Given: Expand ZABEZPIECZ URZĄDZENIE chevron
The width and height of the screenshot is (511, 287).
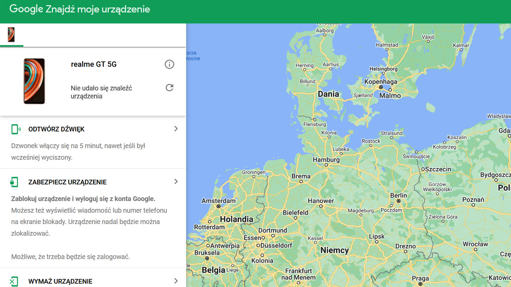Looking at the screenshot, I should tap(176, 181).
